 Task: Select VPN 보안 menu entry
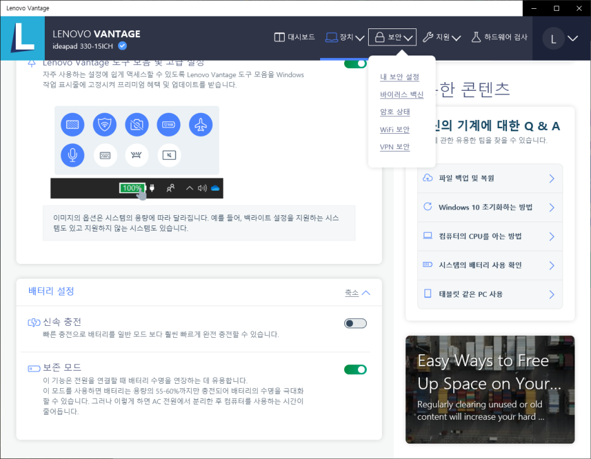[x=395, y=147]
